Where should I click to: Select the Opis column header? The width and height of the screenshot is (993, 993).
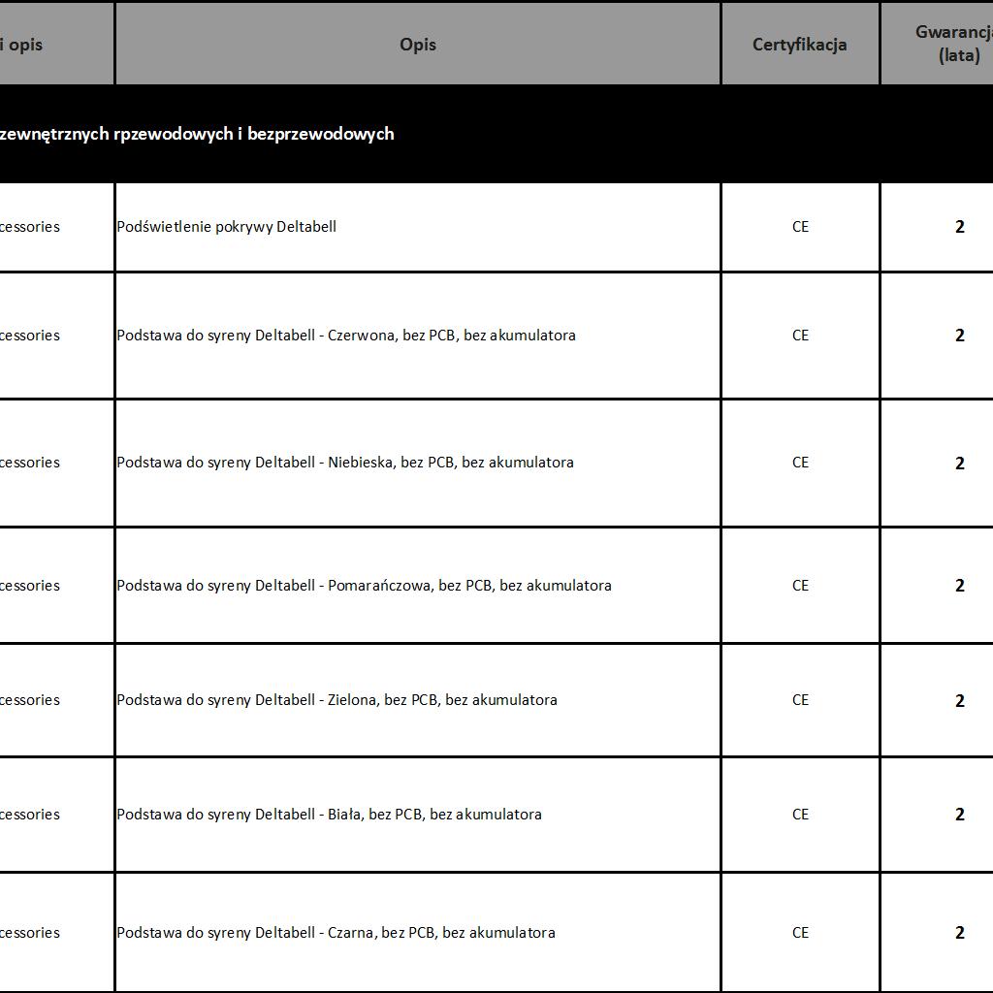coord(418,45)
